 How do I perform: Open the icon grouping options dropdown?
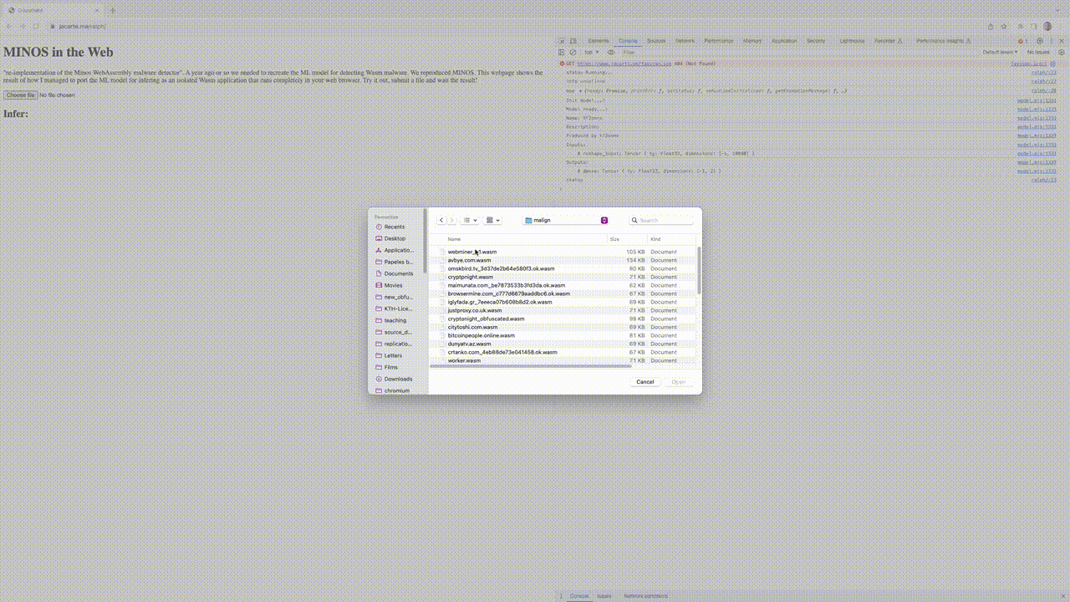point(493,221)
